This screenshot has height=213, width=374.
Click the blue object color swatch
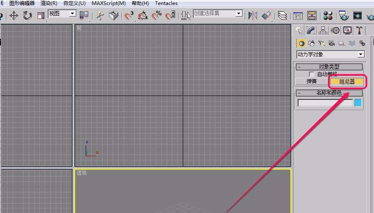coord(358,103)
